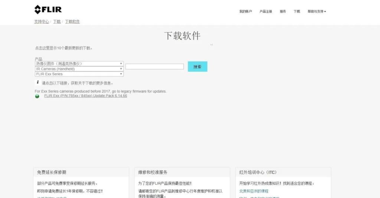Click the 红外培训中心（ITC） card header

(283, 172)
